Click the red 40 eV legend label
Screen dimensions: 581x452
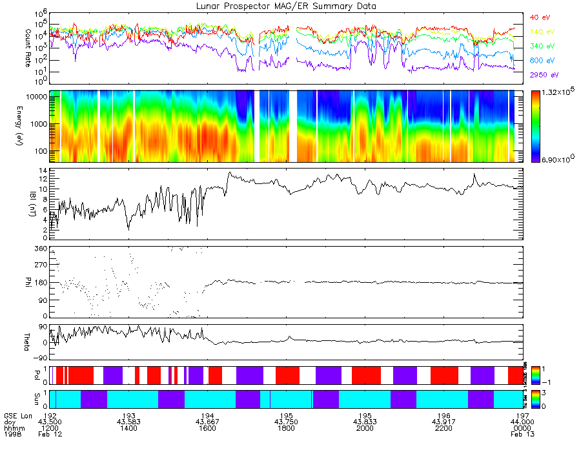click(x=540, y=17)
